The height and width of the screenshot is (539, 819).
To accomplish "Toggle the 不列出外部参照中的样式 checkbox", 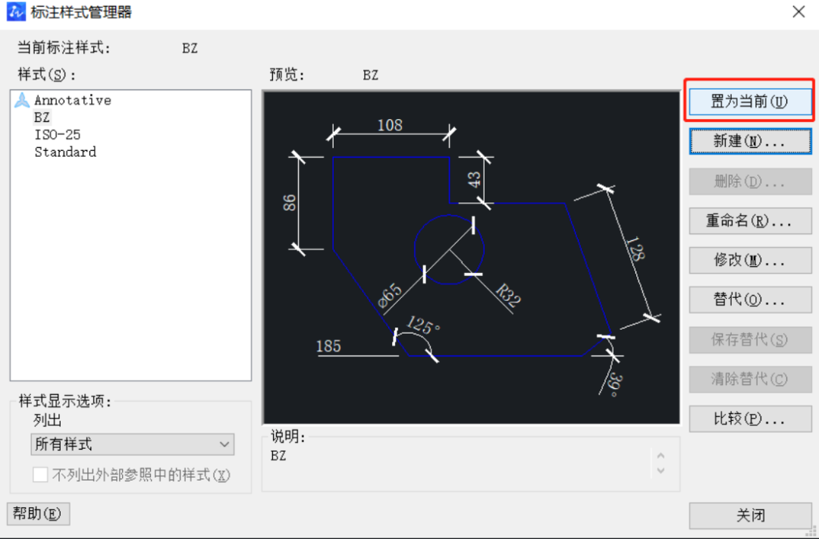I will 39,474.
